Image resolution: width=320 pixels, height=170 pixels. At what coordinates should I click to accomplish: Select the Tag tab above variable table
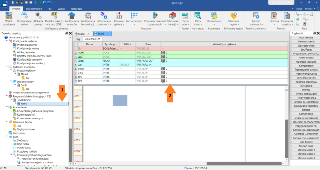78,39
